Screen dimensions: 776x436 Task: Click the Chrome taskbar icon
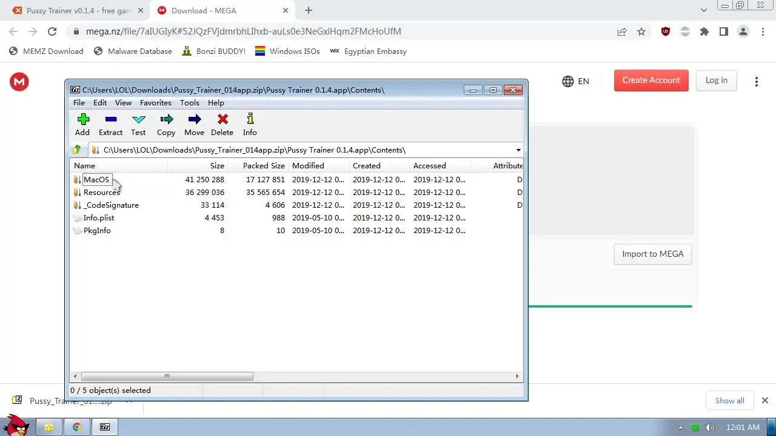click(77, 427)
